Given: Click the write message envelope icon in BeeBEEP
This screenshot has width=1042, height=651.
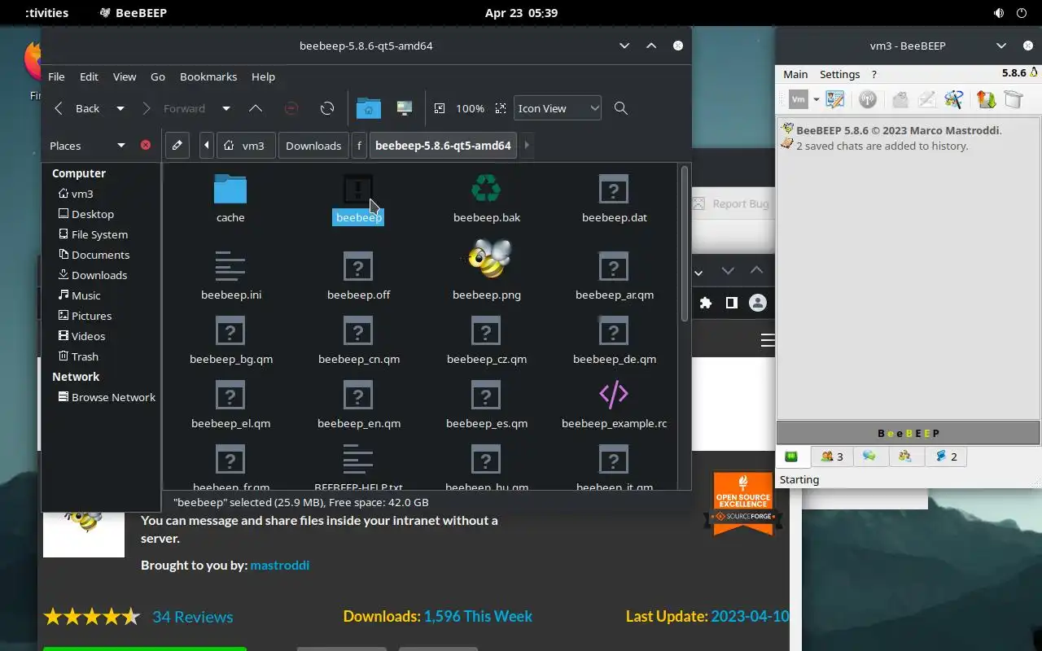Looking at the screenshot, I should pyautogui.click(x=927, y=99).
